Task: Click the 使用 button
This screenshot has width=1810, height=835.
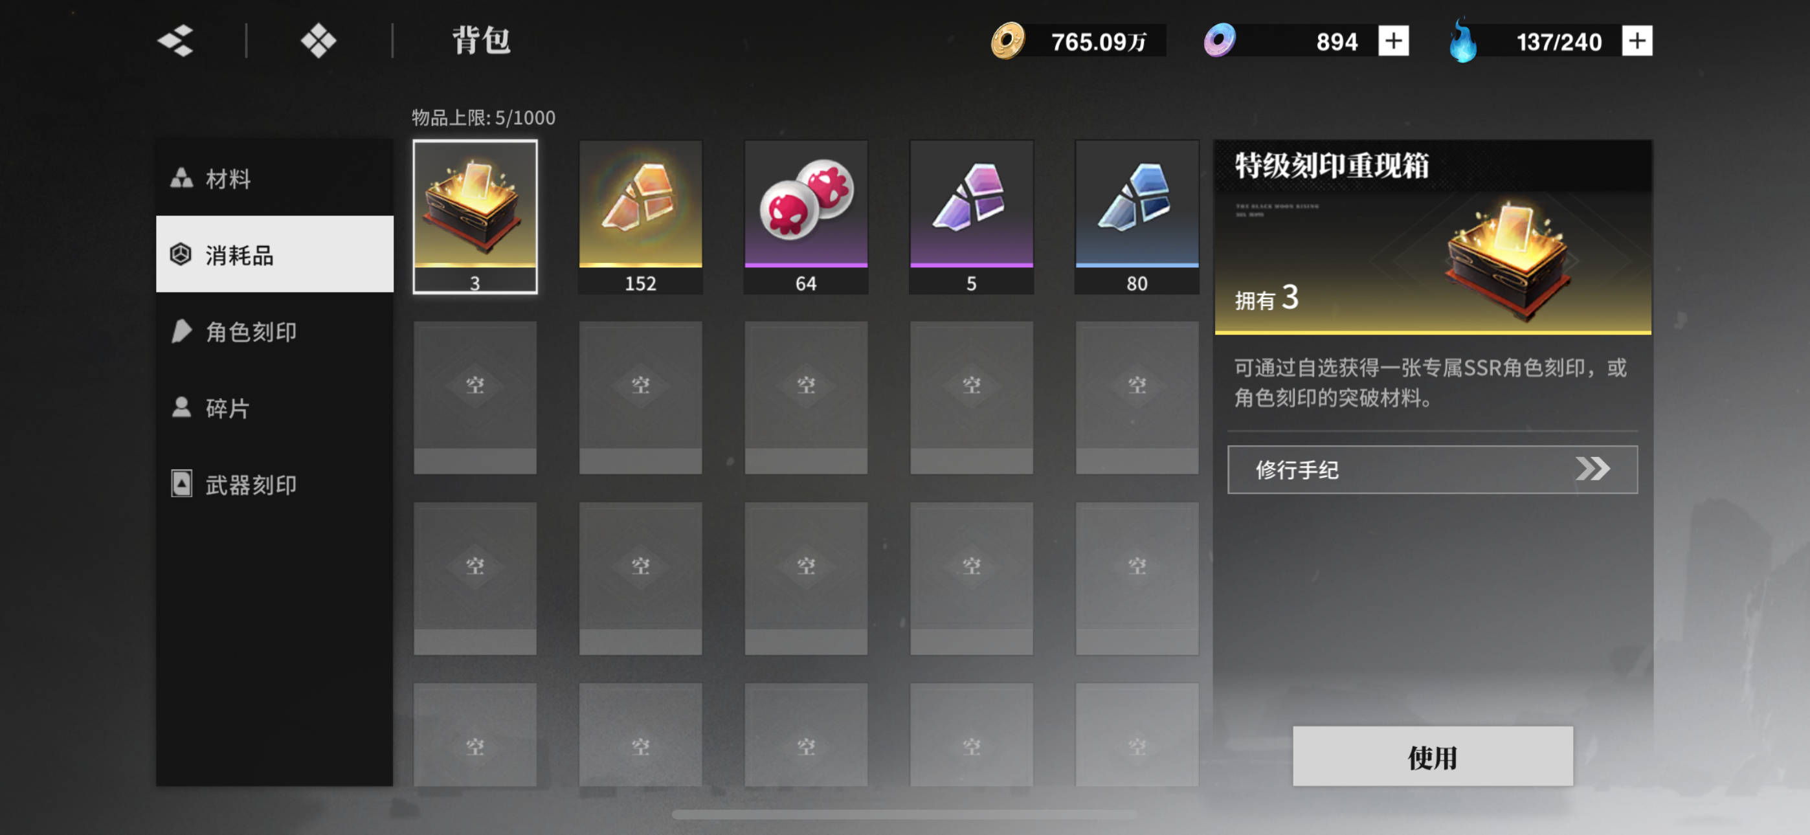Action: [1433, 756]
